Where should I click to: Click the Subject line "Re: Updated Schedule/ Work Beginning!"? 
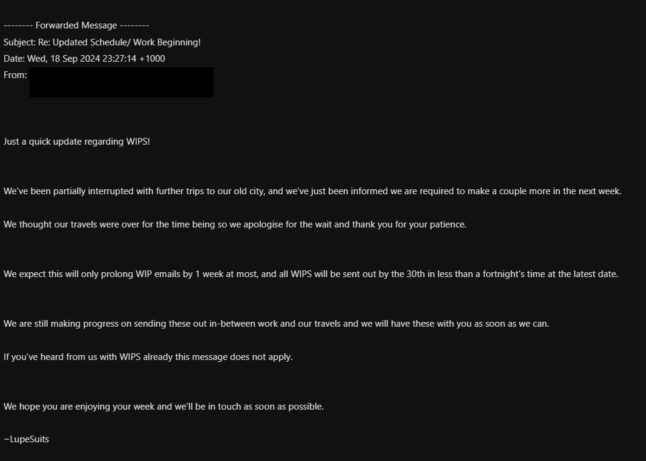coord(102,42)
